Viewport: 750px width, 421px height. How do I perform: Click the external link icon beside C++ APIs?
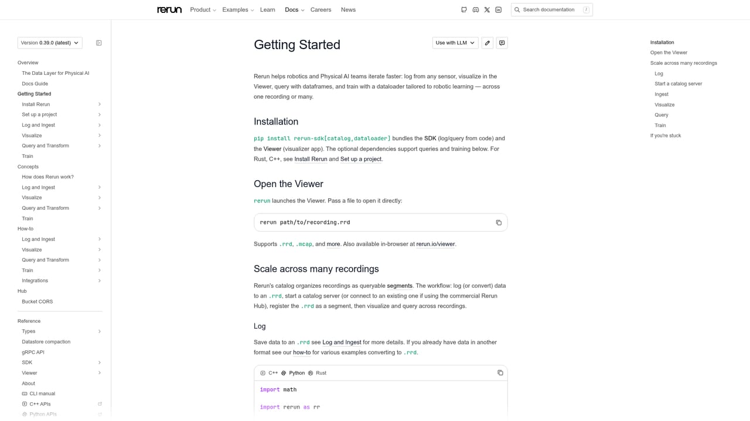pyautogui.click(x=100, y=404)
